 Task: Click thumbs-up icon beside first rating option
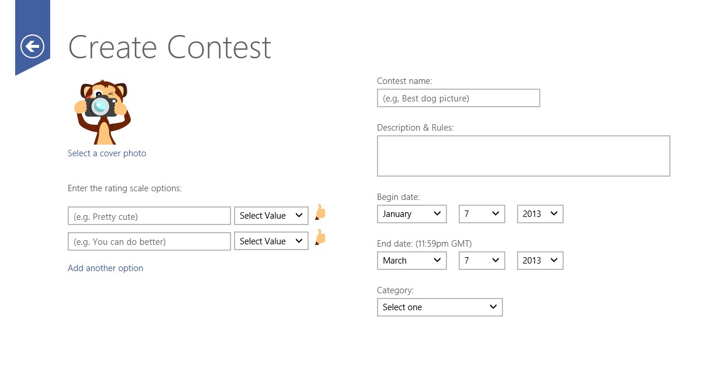320,212
